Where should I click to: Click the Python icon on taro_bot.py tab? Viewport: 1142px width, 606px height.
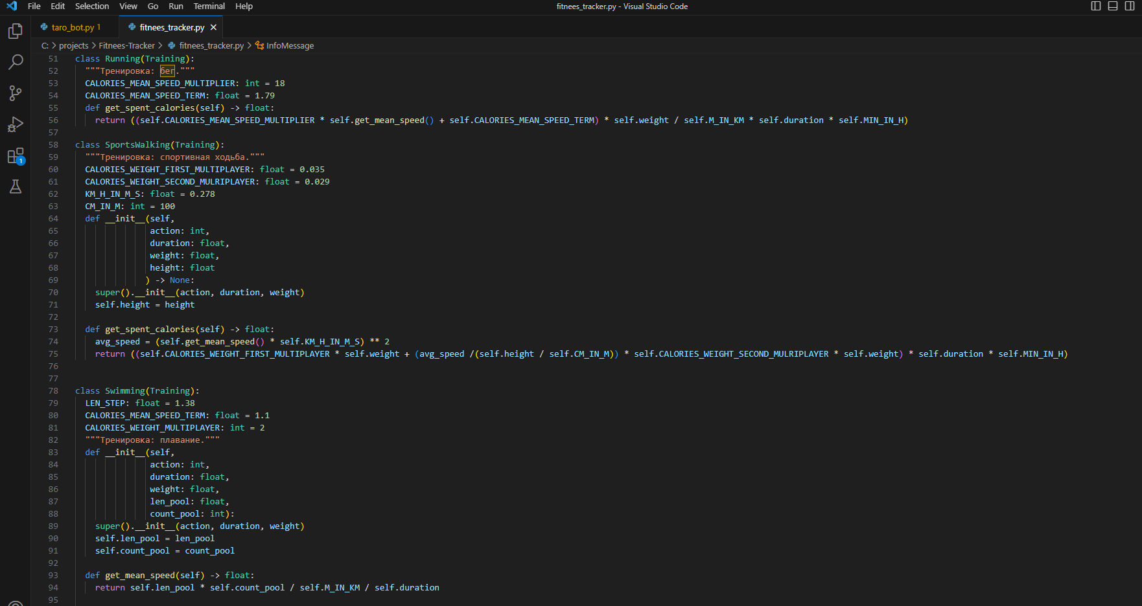pos(44,27)
